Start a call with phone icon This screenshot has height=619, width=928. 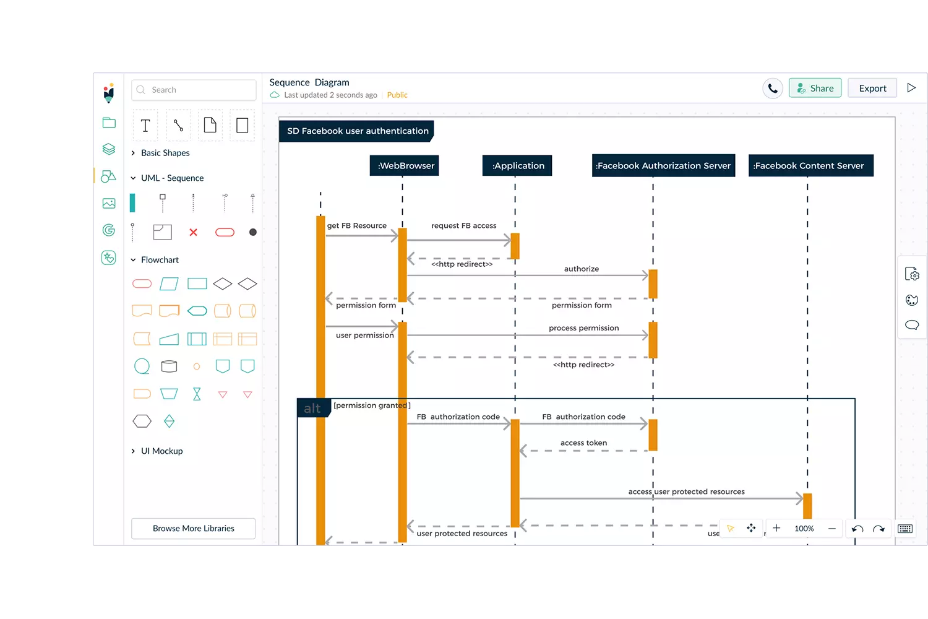pos(773,89)
